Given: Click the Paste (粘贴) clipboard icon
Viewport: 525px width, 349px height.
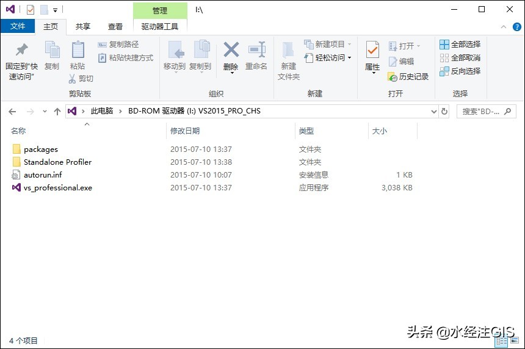Looking at the screenshot, I should click(x=78, y=50).
